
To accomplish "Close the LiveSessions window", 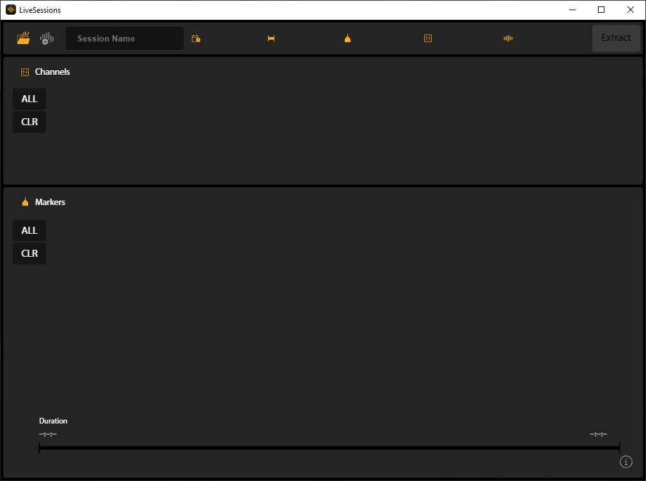I will click(631, 10).
